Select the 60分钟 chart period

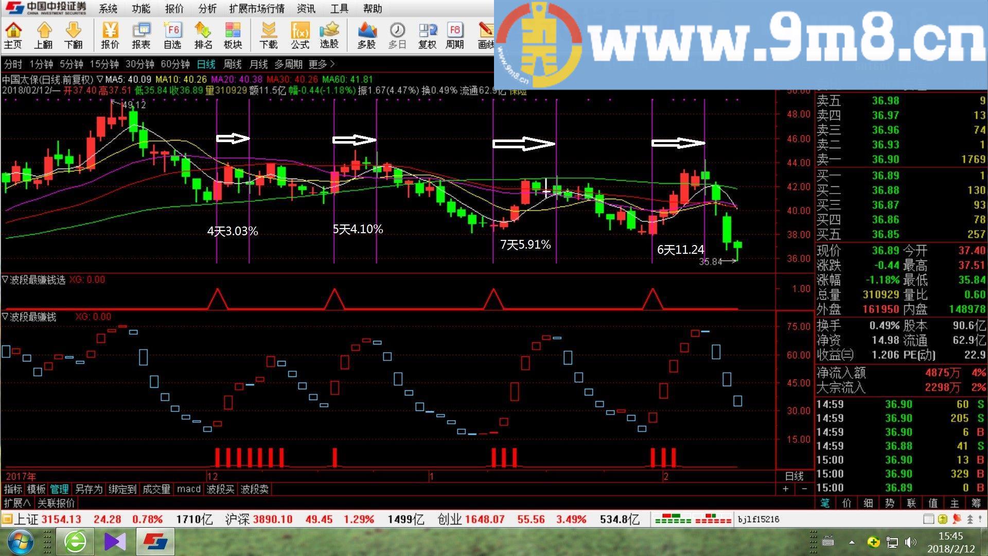point(175,64)
